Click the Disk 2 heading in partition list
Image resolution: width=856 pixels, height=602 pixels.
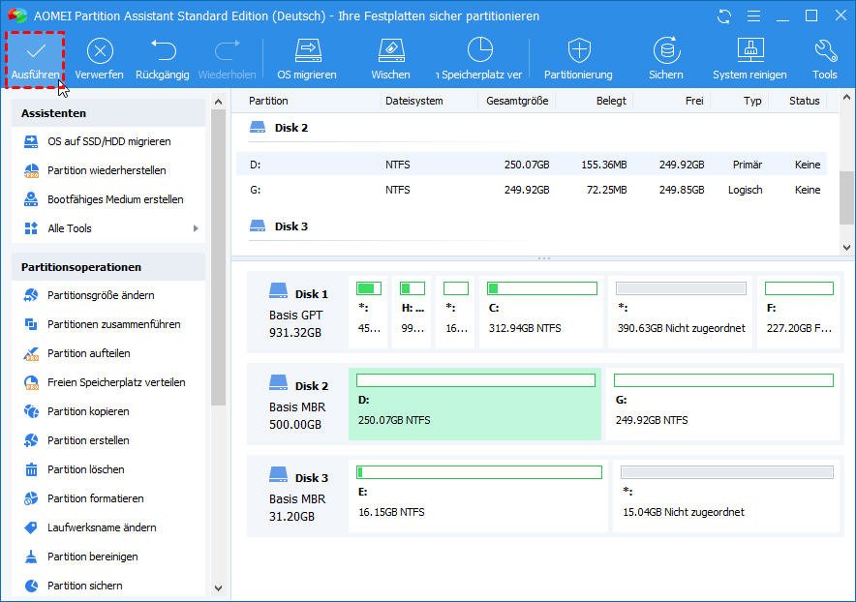290,128
